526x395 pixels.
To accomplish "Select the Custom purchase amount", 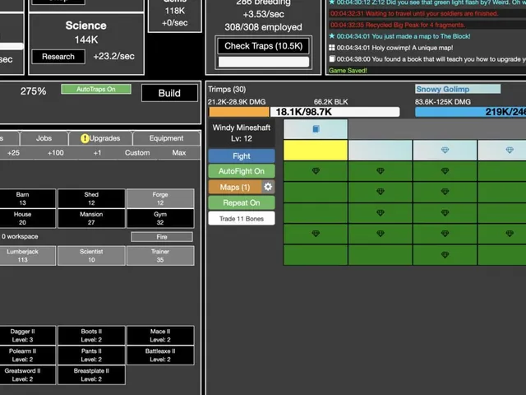I will coord(137,153).
